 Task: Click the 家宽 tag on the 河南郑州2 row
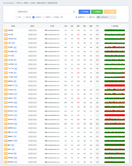[x=16, y=103]
